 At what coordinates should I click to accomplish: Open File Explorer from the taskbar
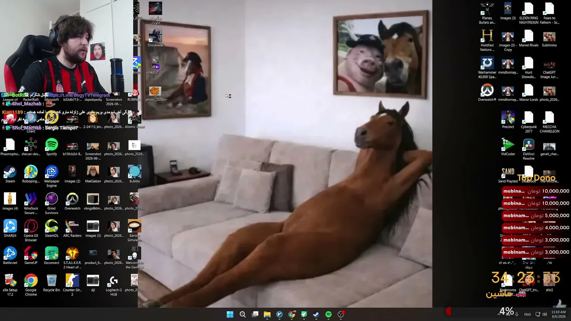click(x=267, y=314)
